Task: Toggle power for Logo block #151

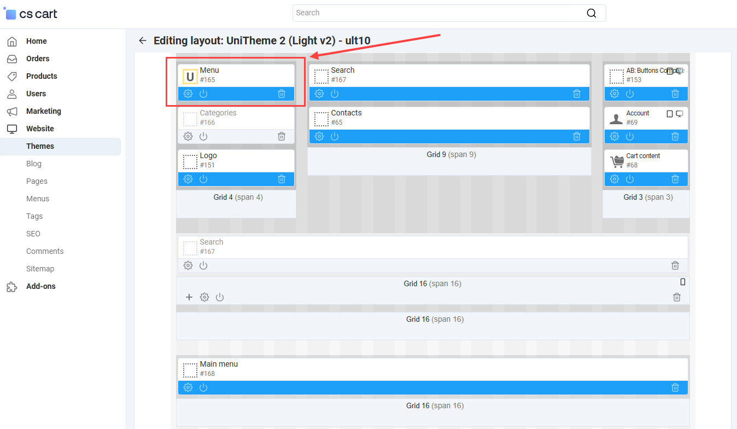Action: click(203, 179)
